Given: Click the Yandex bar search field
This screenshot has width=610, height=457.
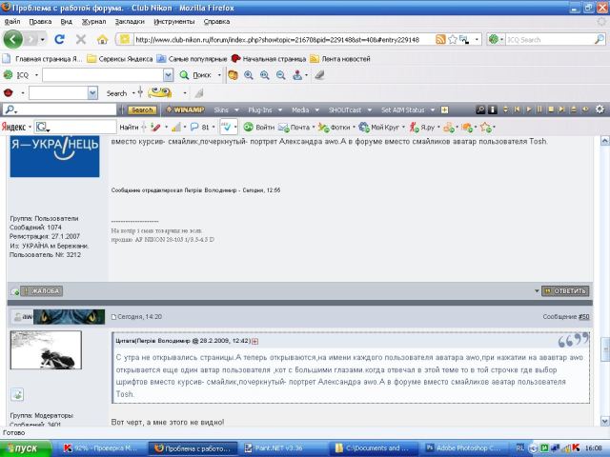Looking at the screenshot, I should (75, 127).
